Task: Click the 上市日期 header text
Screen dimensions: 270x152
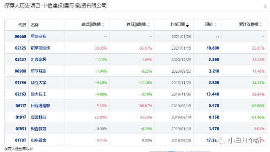Action: [177, 24]
